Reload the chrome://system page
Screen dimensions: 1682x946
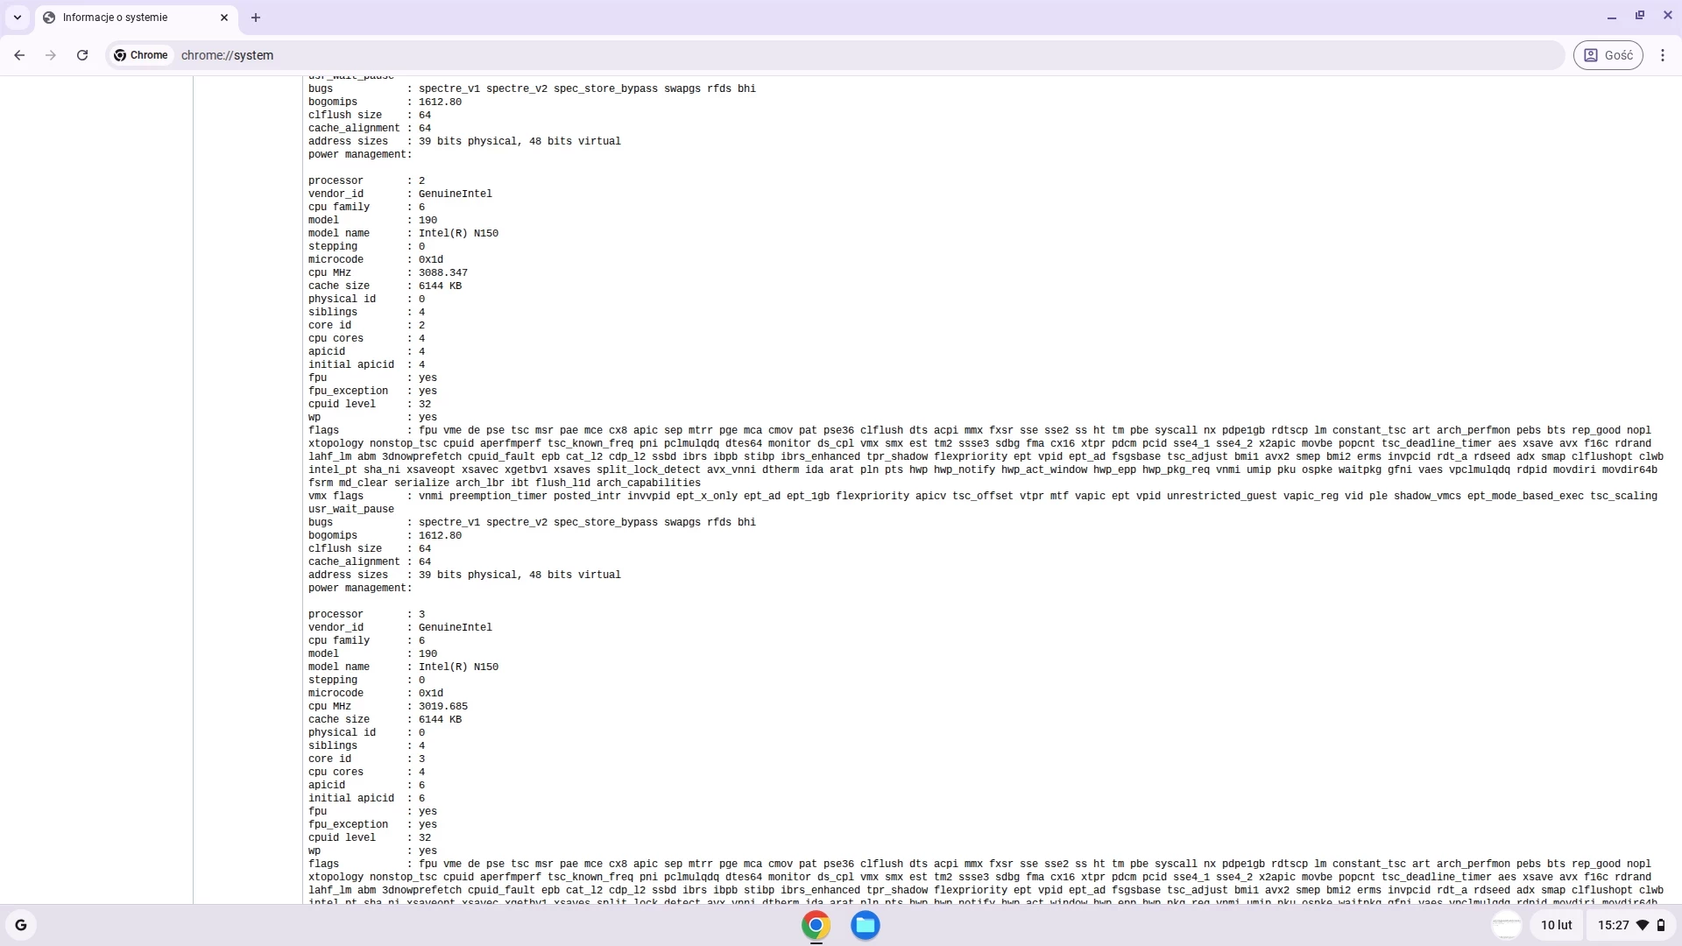tap(82, 55)
